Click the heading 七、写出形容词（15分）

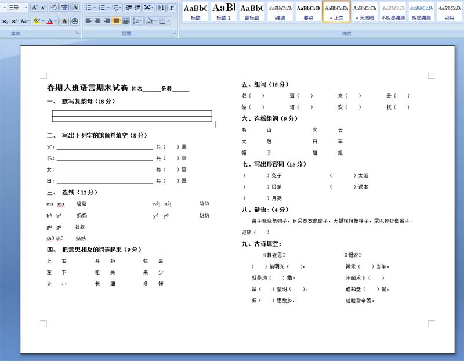pyautogui.click(x=274, y=164)
